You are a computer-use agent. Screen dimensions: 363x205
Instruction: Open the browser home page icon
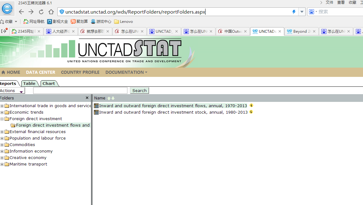click(51, 12)
